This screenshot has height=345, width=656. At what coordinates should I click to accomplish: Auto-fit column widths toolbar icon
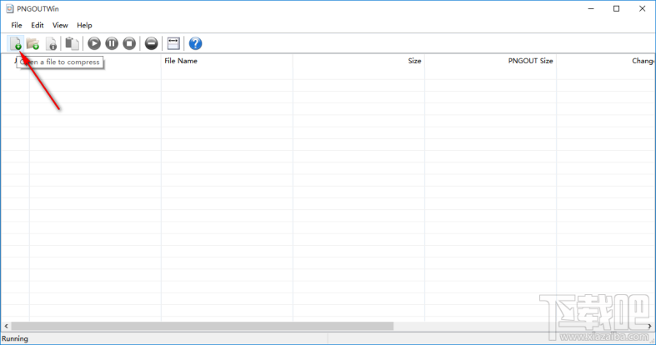(x=173, y=43)
